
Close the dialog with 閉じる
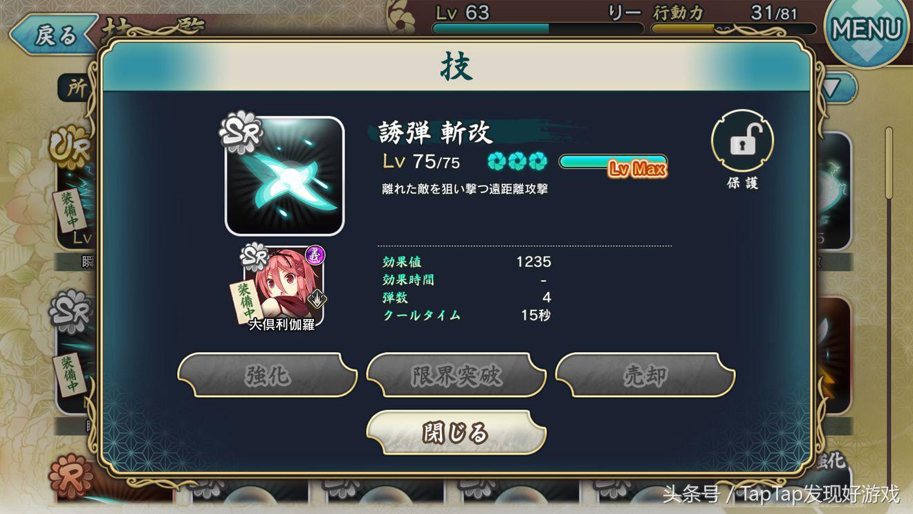coord(456,433)
